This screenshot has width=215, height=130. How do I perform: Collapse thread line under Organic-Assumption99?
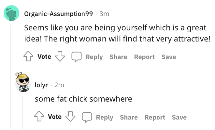coord(10,77)
